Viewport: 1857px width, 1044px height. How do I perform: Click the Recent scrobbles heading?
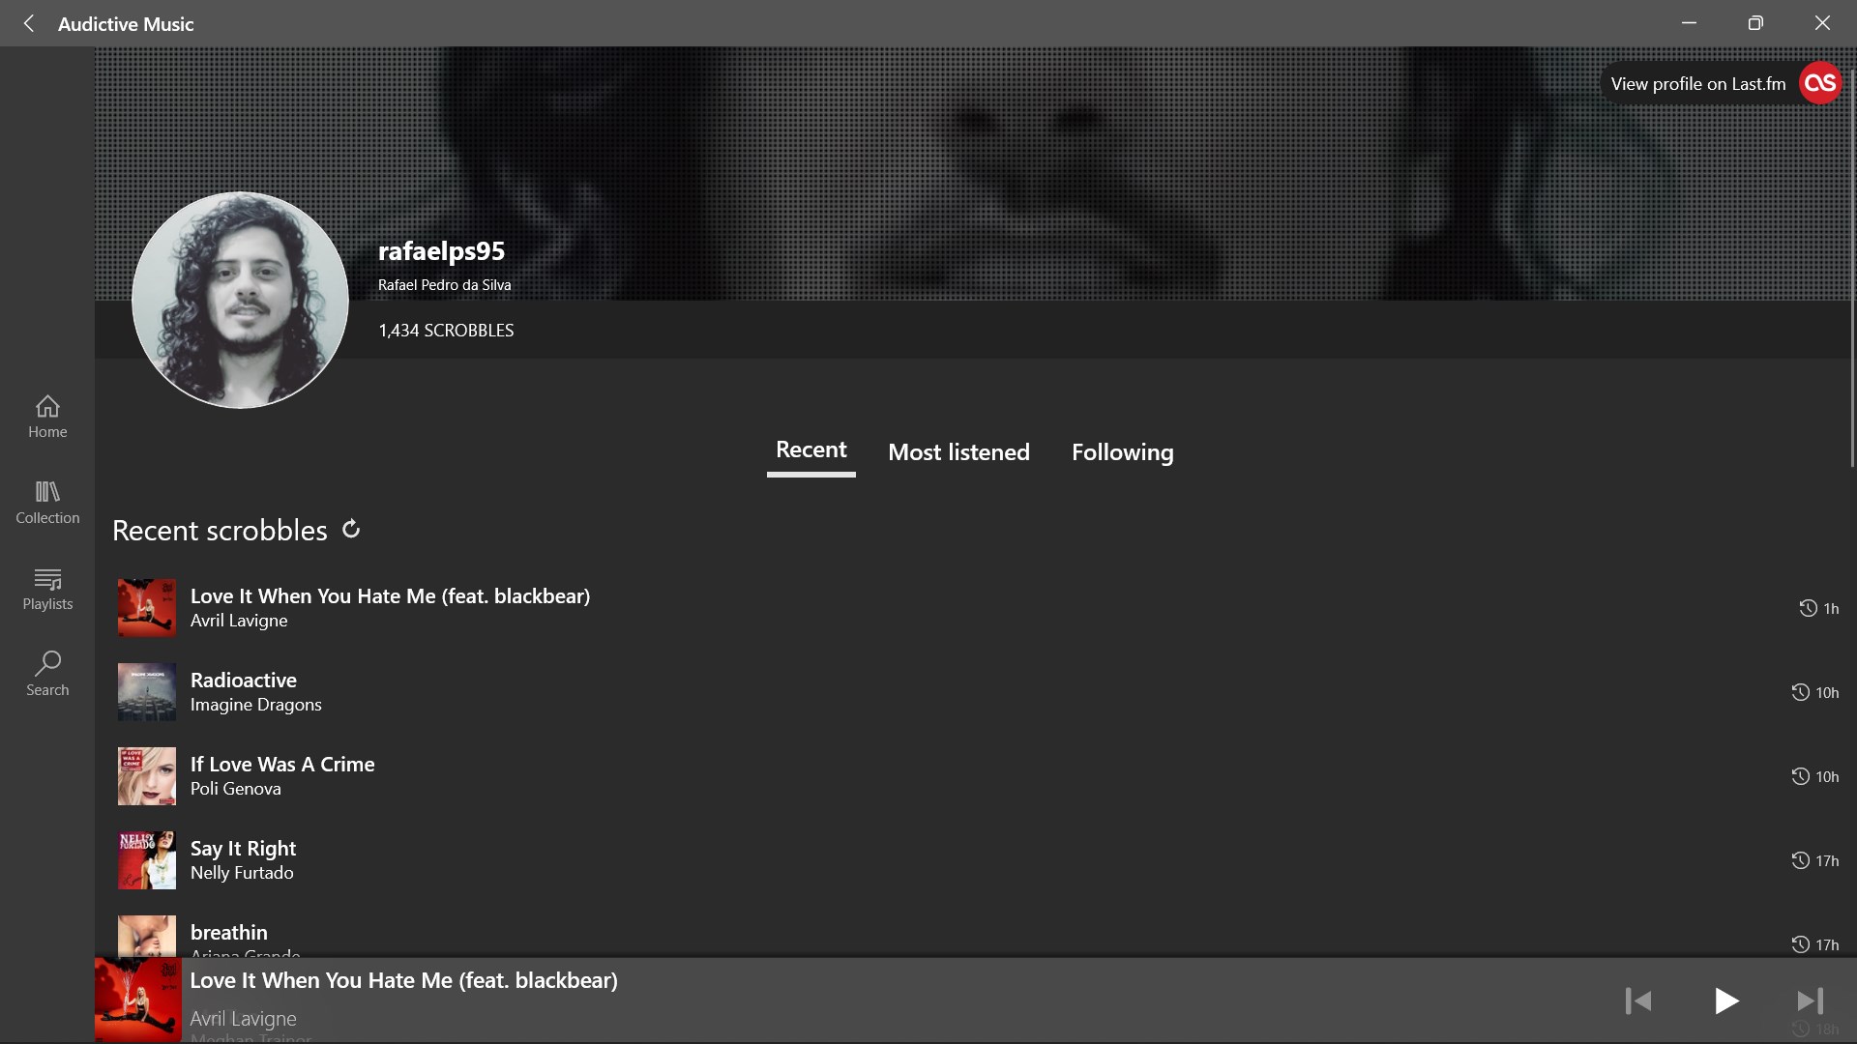pyautogui.click(x=220, y=531)
